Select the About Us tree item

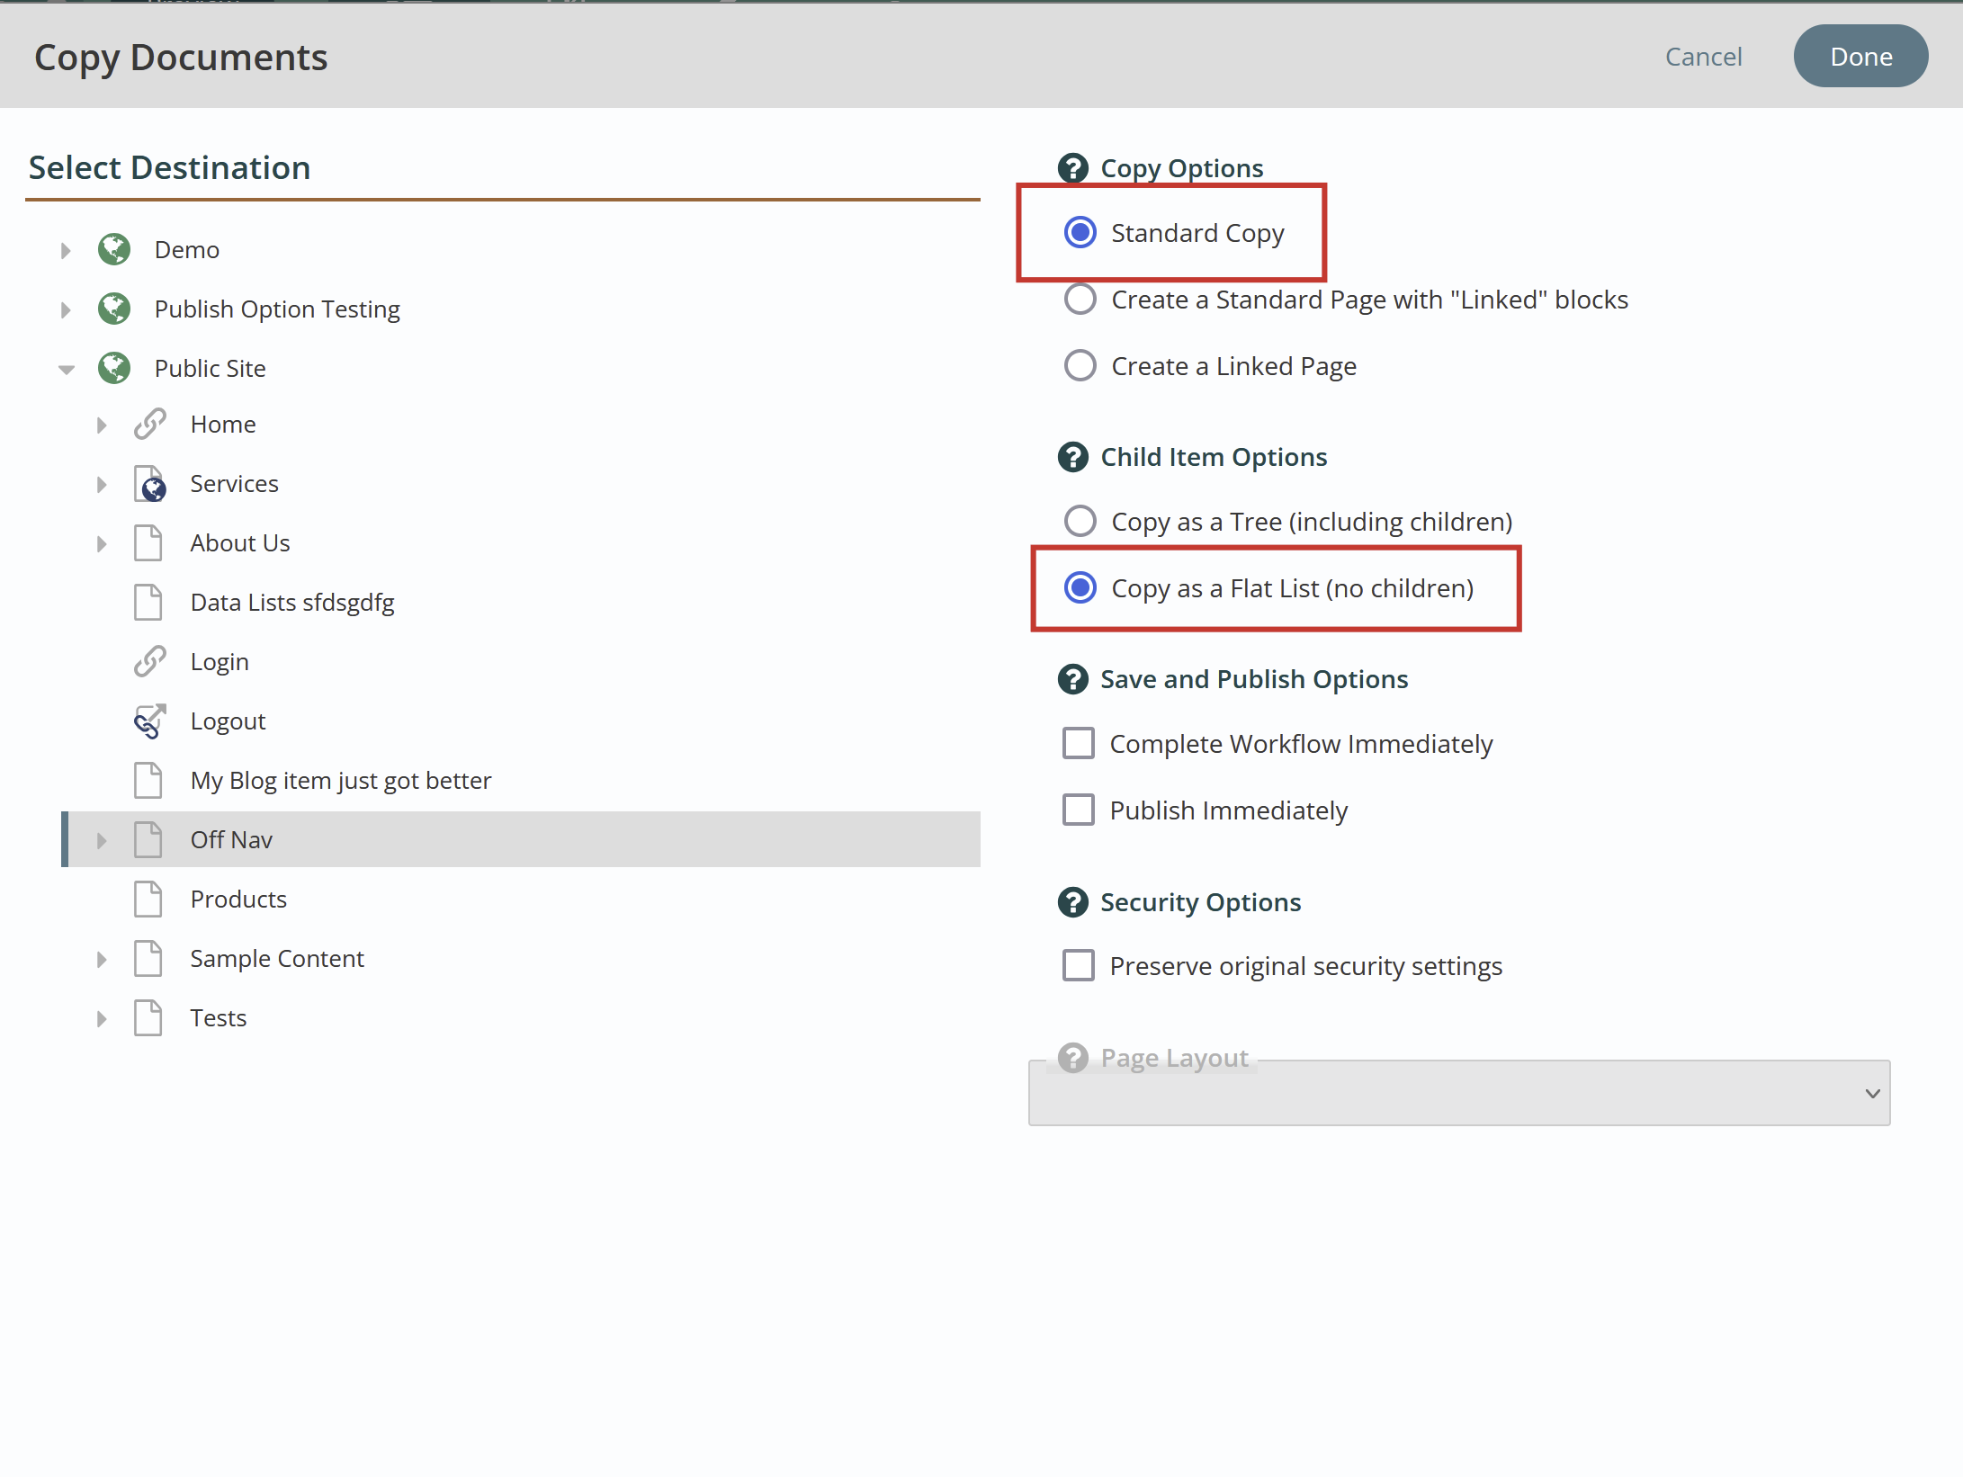240,542
